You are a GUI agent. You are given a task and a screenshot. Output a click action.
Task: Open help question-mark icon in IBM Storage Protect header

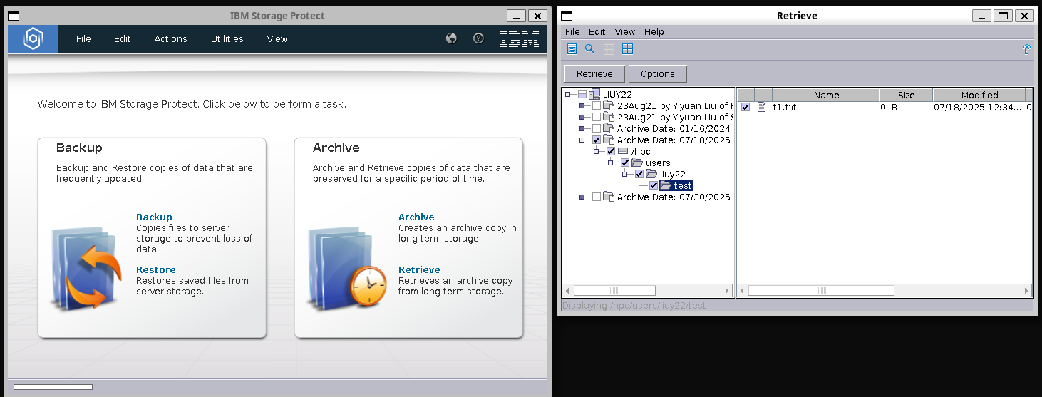point(478,38)
